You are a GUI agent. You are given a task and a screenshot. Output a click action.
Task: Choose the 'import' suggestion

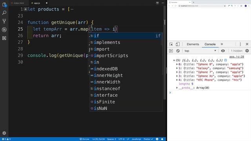[x=126, y=49]
